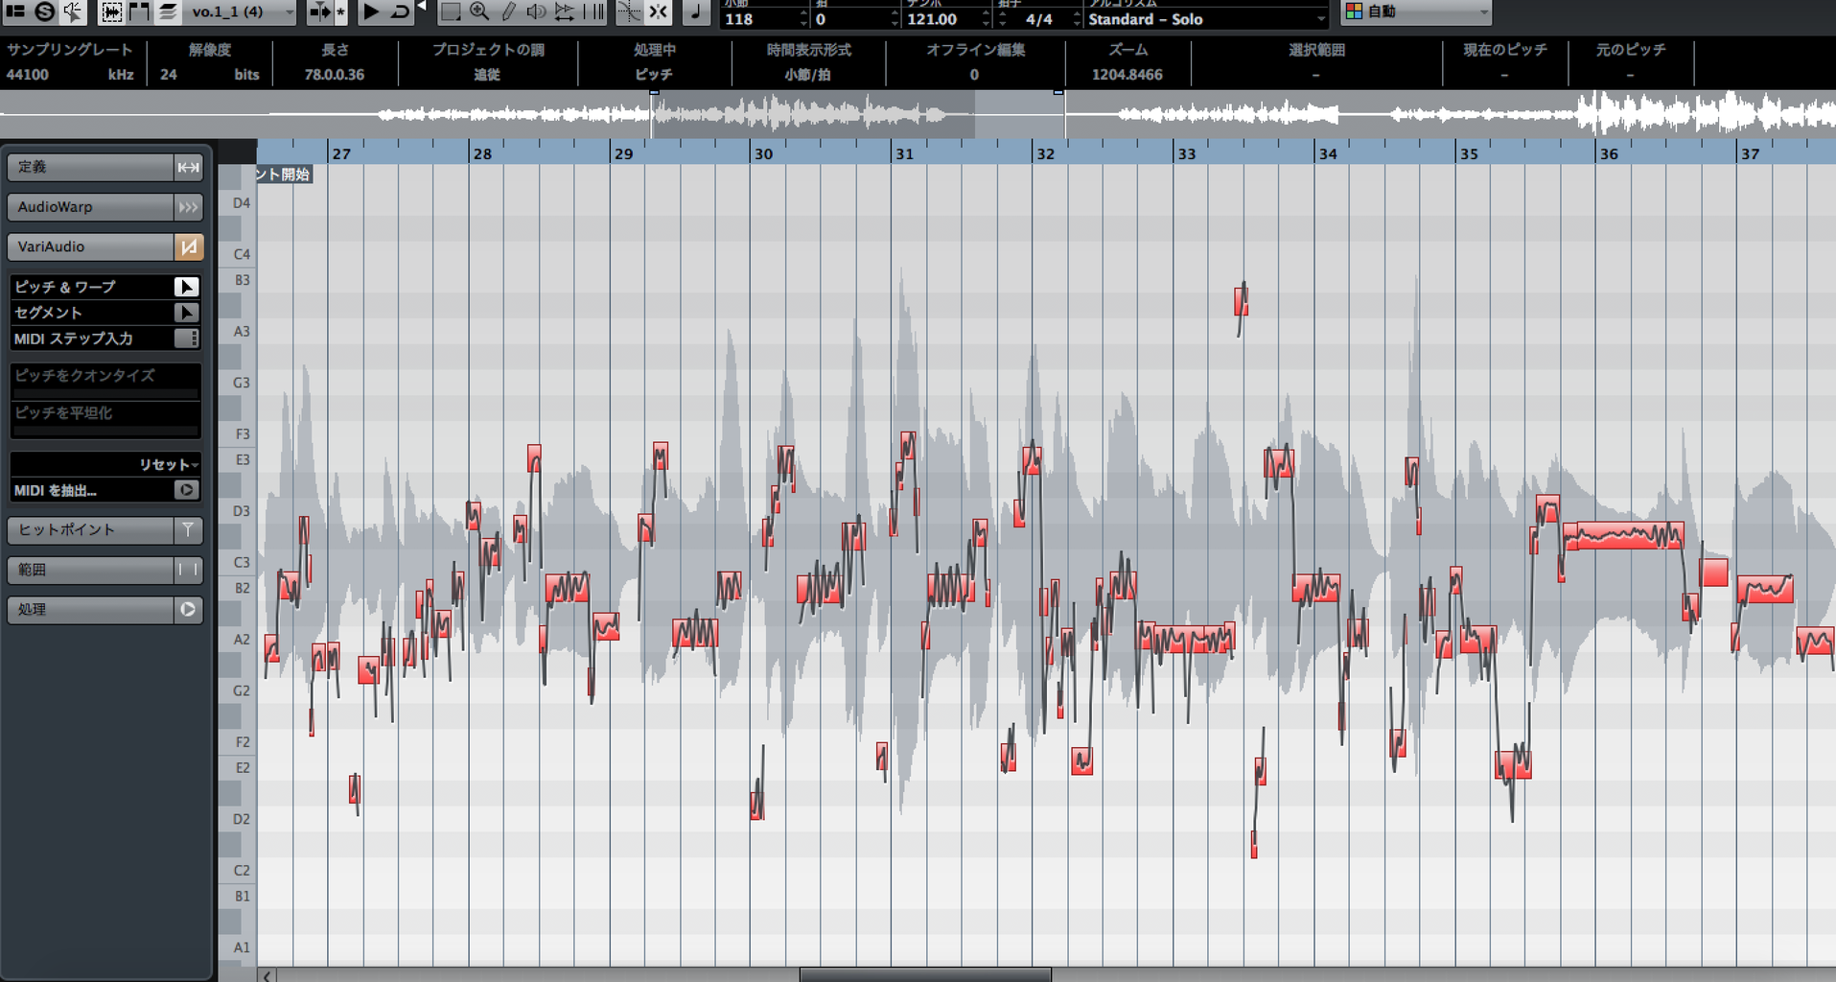Click the 範囲 range markers icon

(188, 570)
